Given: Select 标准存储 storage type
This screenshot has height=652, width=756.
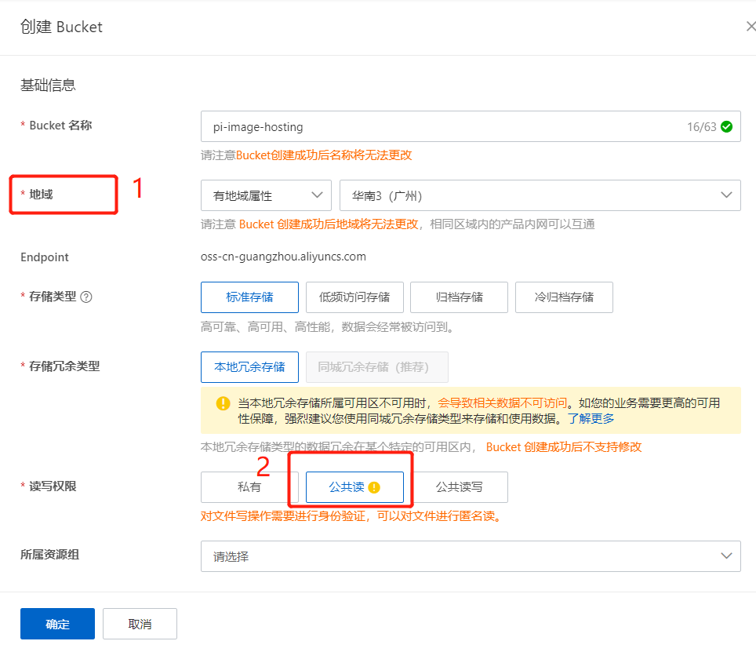Looking at the screenshot, I should coord(249,297).
